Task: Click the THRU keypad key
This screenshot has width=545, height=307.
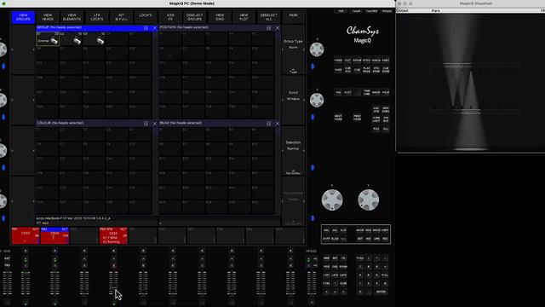Action: (x=359, y=258)
